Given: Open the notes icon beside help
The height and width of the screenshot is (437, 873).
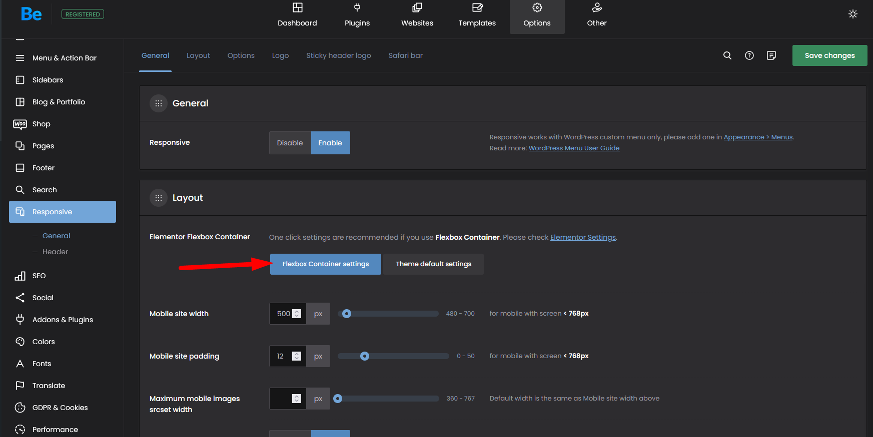Looking at the screenshot, I should tap(771, 55).
